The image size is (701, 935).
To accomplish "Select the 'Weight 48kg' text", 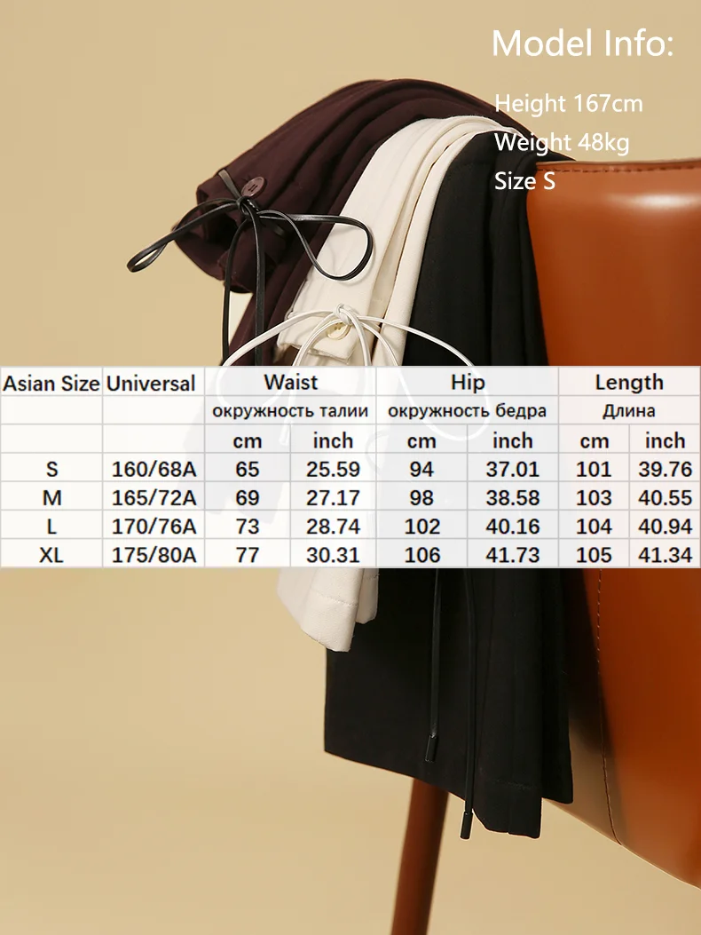I will [x=562, y=143].
